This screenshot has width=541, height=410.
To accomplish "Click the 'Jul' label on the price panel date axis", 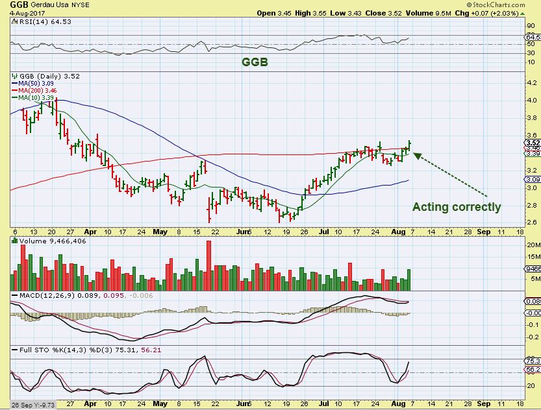I will coord(323,232).
